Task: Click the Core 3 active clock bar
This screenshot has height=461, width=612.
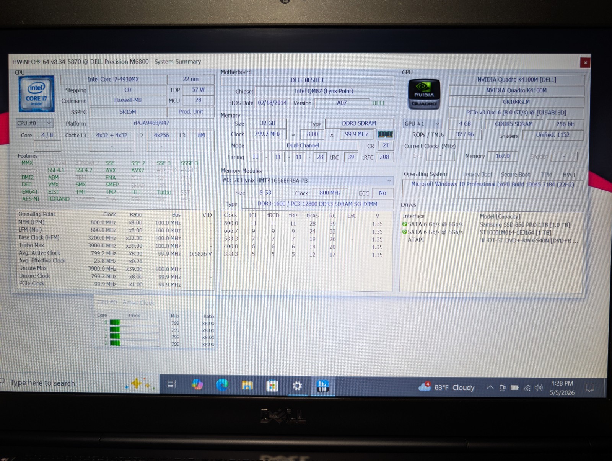Action: (134, 343)
